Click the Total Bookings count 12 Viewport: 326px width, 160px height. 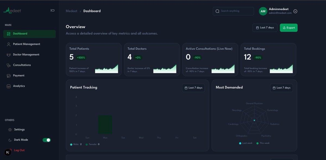pos(247,57)
